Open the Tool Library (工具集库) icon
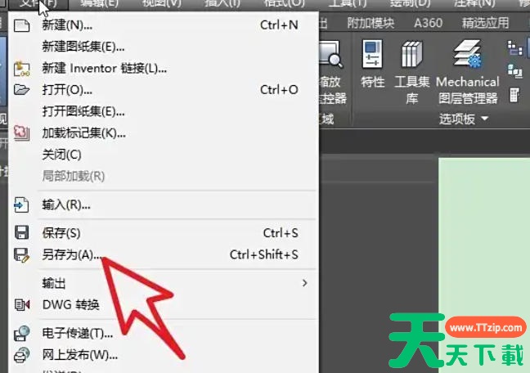530x373 pixels. 411,55
